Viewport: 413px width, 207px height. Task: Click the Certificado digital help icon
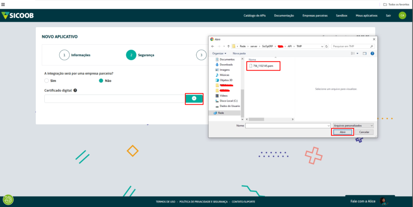75,90
